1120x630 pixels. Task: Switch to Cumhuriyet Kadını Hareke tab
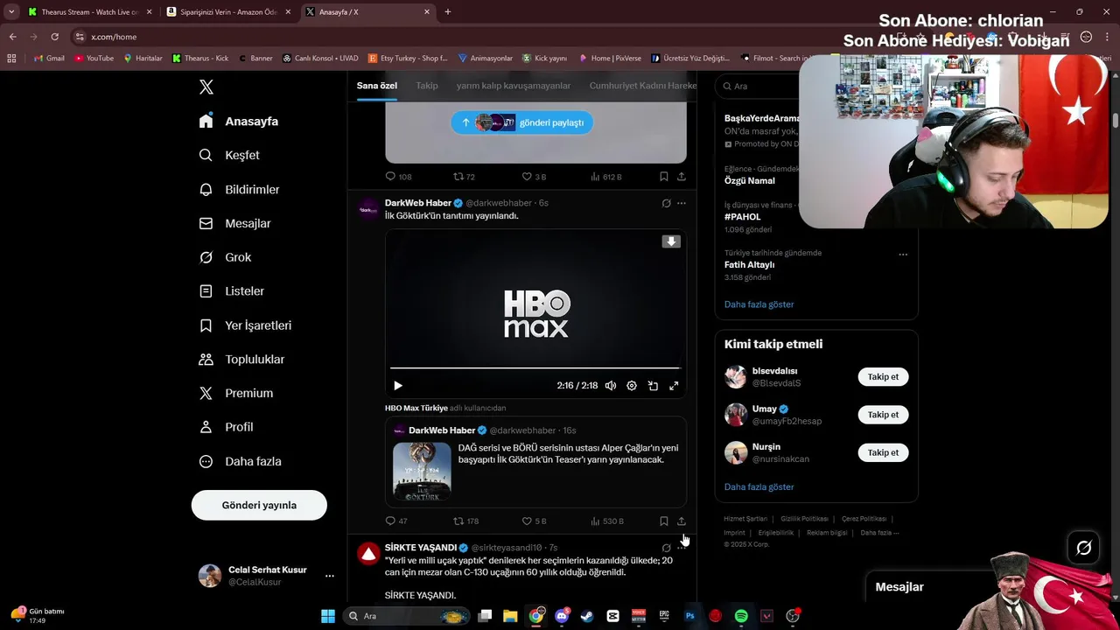643,86
